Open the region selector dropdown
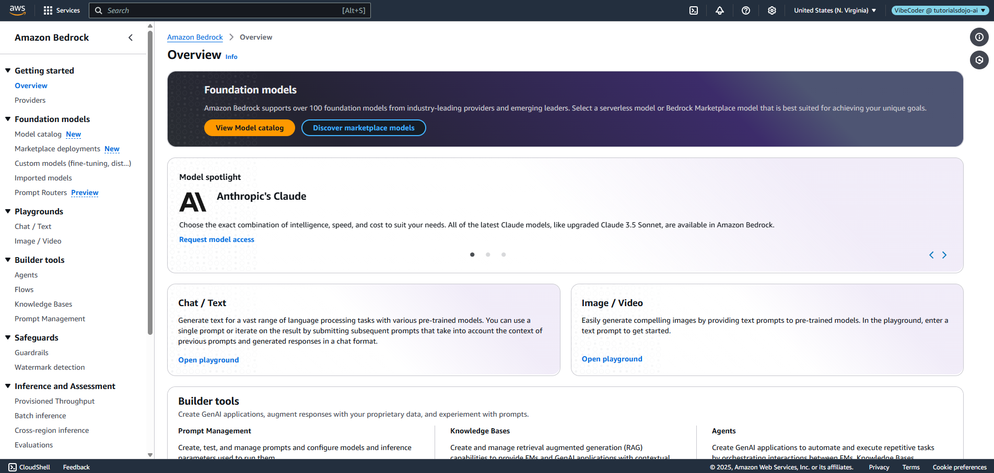This screenshot has height=473, width=994. (835, 10)
